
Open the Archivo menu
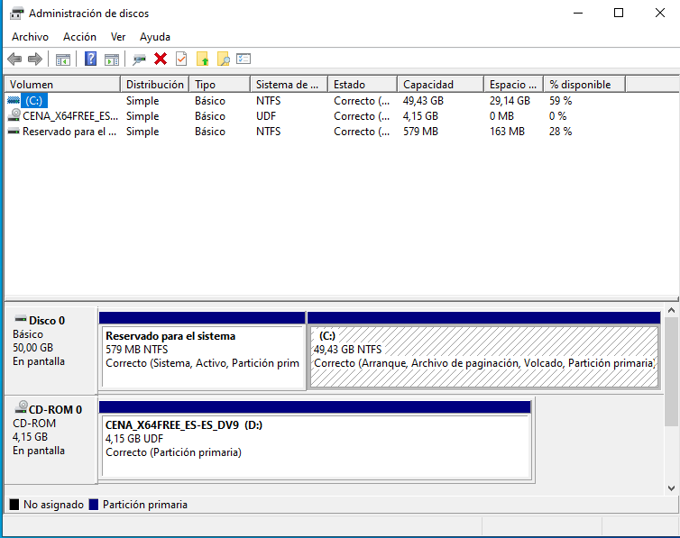point(30,37)
